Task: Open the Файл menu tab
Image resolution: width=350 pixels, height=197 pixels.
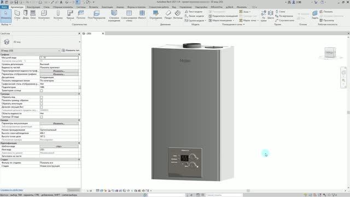Action: (4, 7)
